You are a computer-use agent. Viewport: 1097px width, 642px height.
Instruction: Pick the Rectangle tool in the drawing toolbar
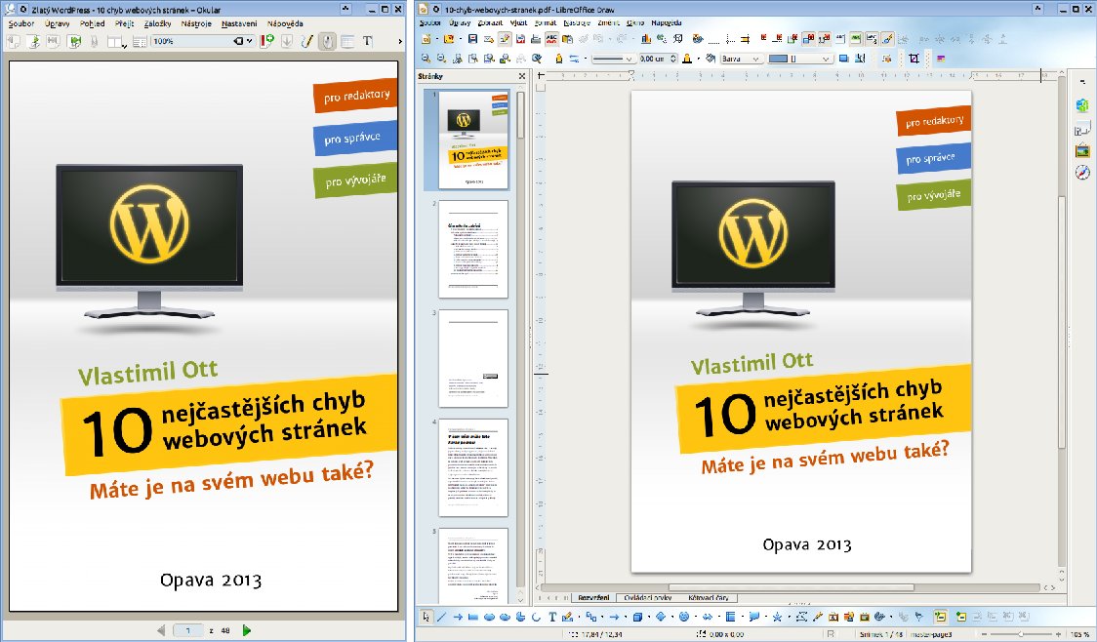click(x=473, y=617)
